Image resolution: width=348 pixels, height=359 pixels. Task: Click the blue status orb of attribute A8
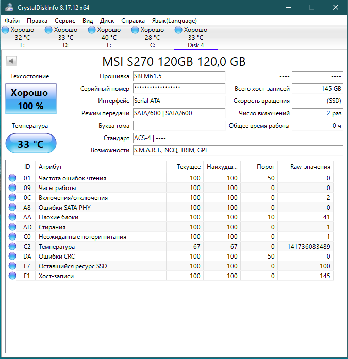(x=12, y=207)
